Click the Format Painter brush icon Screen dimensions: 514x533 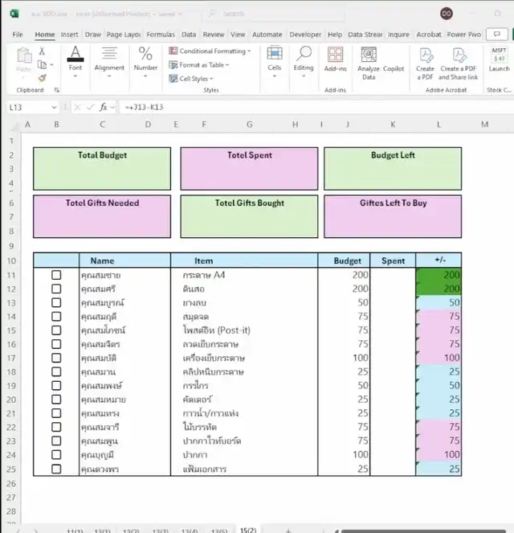43,78
